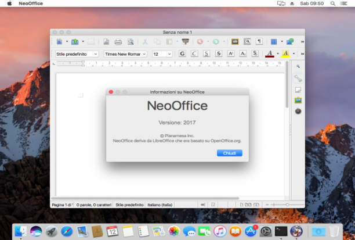Screen dimensions: 355x240
Task: Toggle underline 'S' formatting
Action: 207,54
